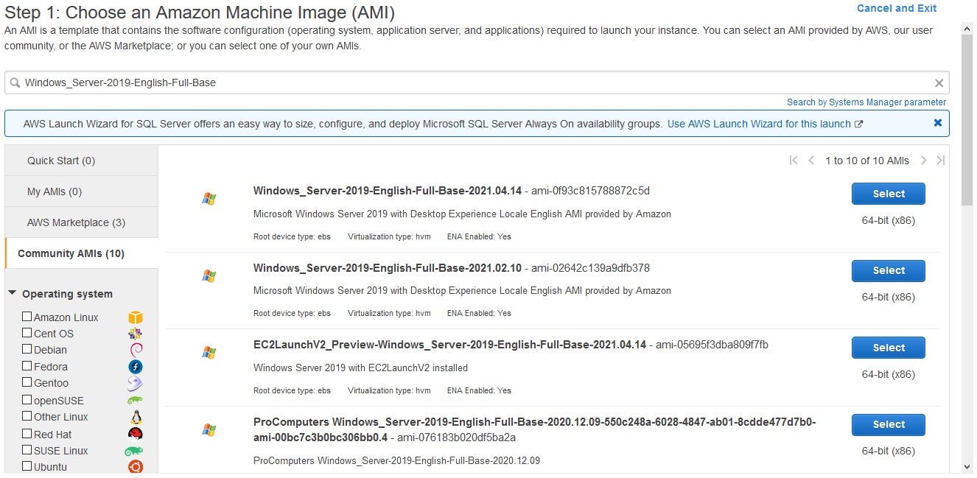Screen dimensions: 977x478
Task: Click the external link icon in banner
Action: [858, 124]
